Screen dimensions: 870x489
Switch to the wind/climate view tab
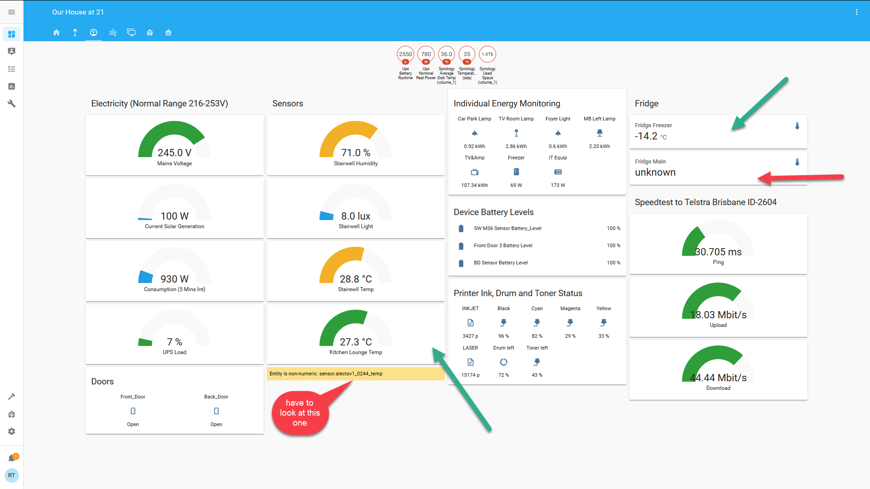click(x=113, y=33)
